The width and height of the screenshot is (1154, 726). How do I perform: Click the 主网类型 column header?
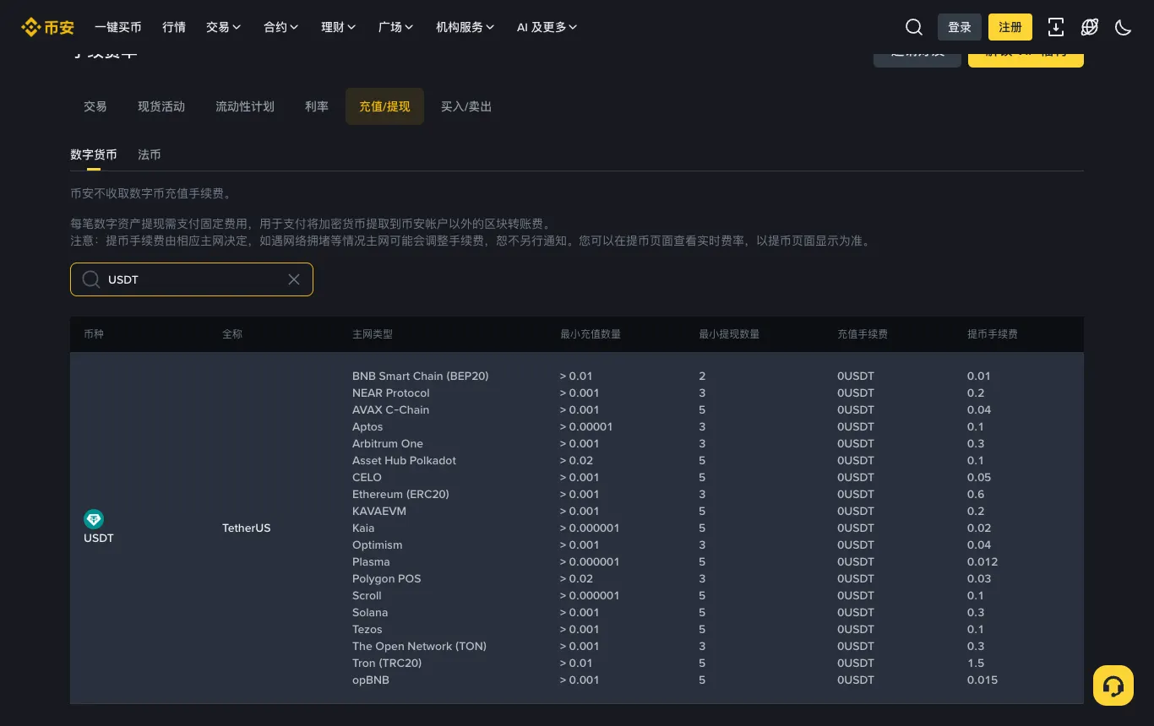point(373,334)
